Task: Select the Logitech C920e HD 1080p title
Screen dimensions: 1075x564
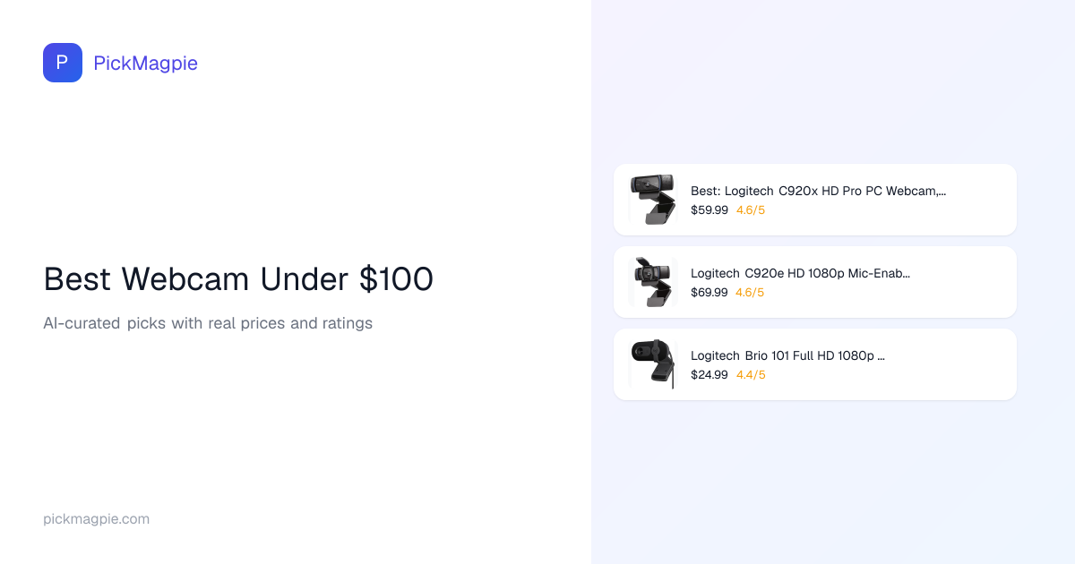Action: [x=800, y=273]
